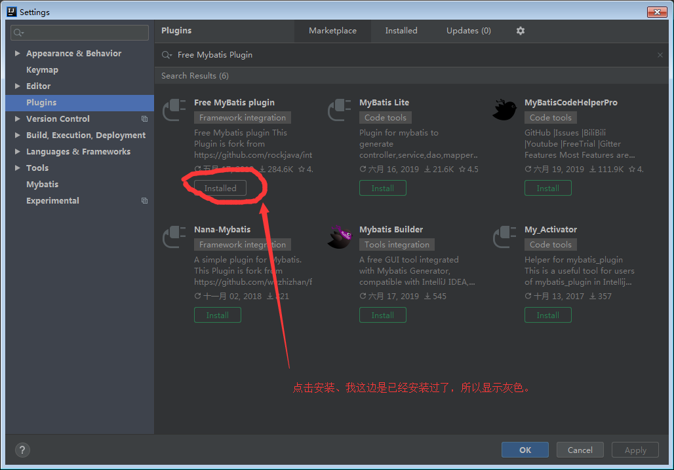The height and width of the screenshot is (470, 674).
Task: Install the MyBatisCodeHelperPro plugin
Action: click(x=547, y=188)
